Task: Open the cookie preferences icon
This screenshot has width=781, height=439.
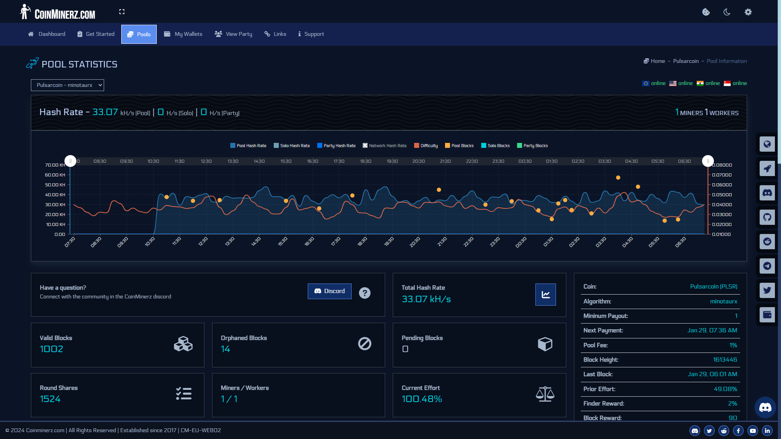Action: coord(706,12)
